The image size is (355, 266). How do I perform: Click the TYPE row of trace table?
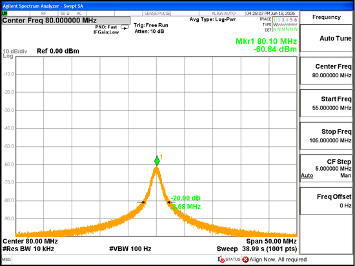coord(280,24)
